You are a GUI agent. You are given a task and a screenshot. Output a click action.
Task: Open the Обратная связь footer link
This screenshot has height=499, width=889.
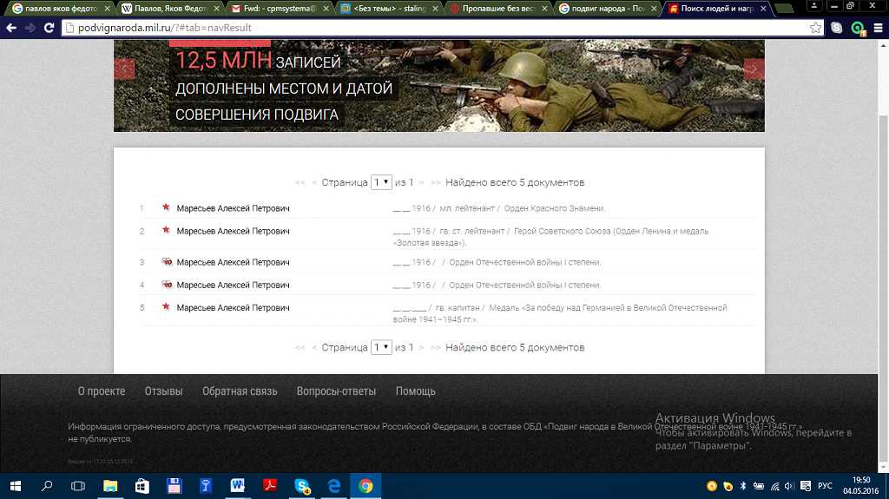240,391
